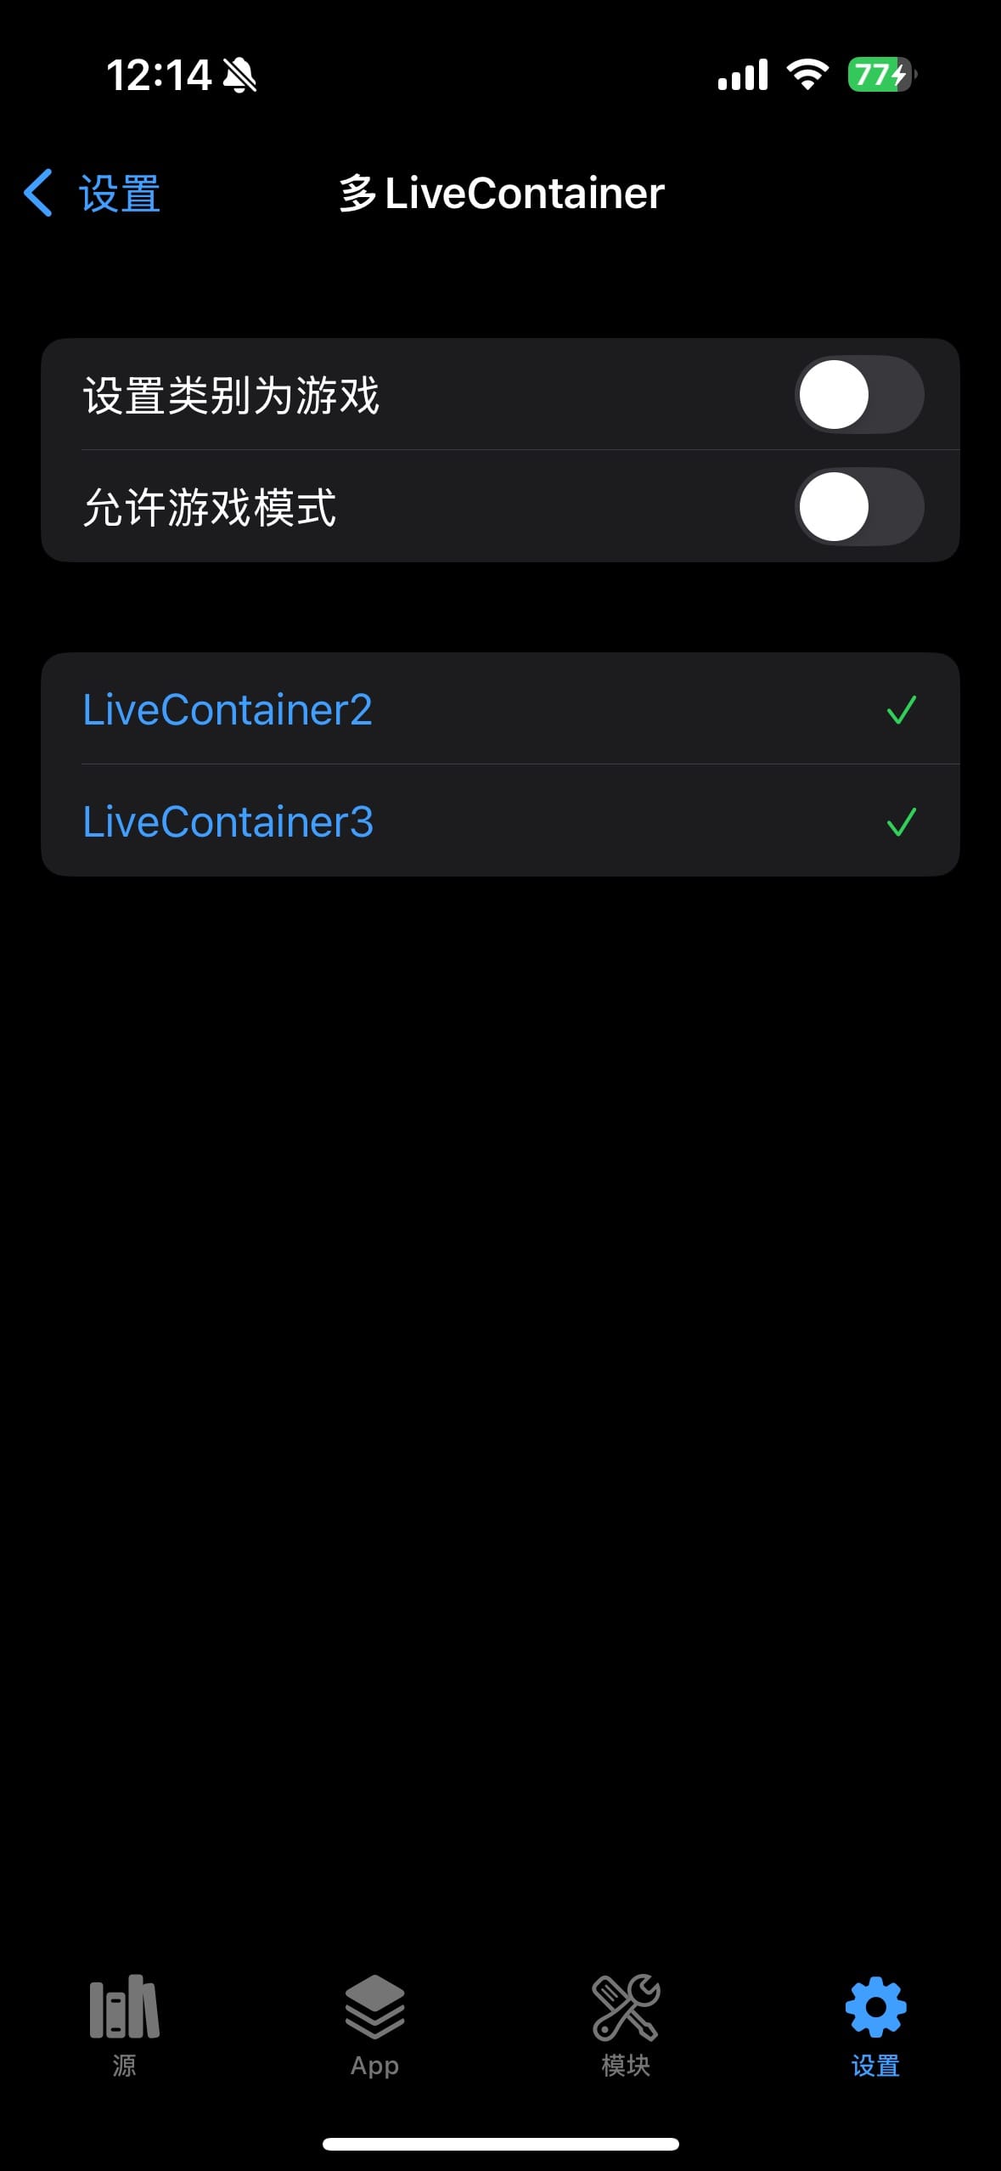Tap the 模块 tab label
Viewport: 1001px width, 2171px height.
pos(626,2066)
